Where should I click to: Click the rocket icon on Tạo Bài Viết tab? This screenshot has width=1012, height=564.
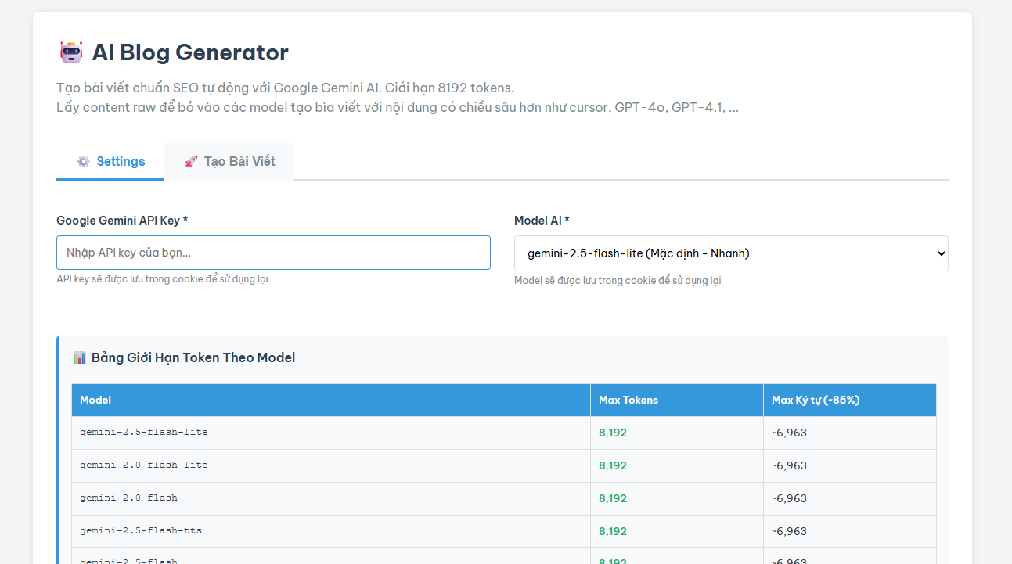click(x=192, y=161)
